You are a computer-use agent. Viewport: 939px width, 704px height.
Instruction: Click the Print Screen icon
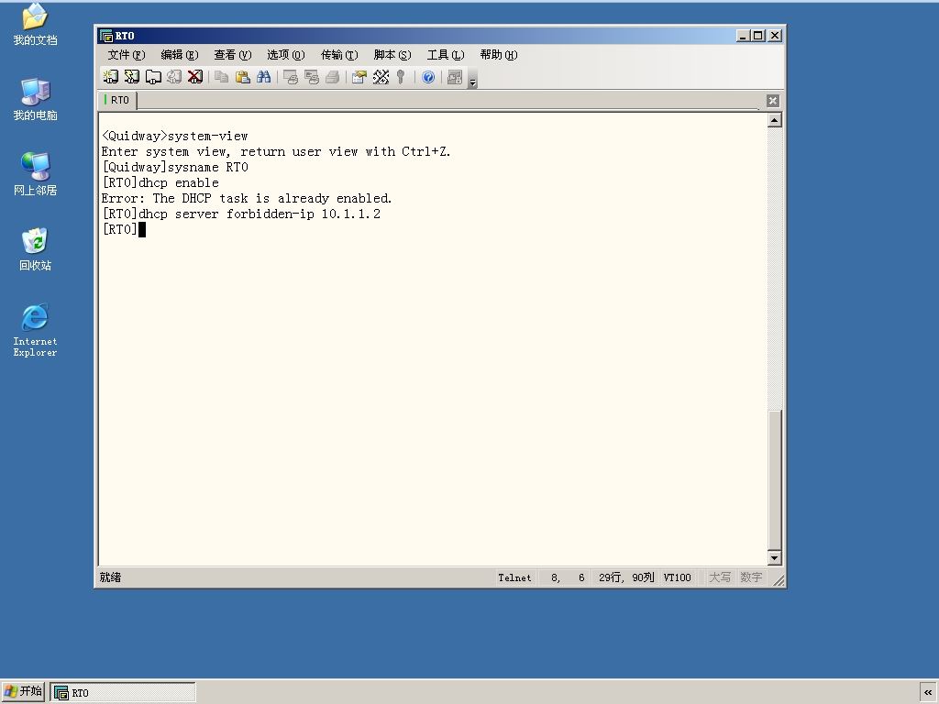pyautogui.click(x=291, y=77)
